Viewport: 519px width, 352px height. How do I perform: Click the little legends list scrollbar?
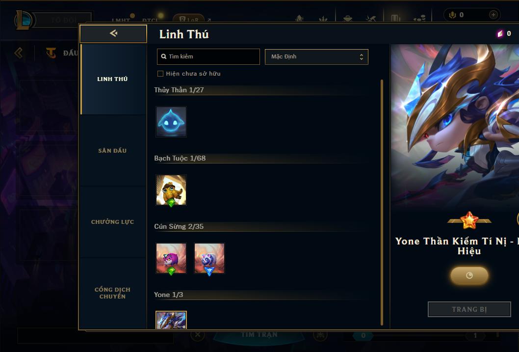point(382,202)
